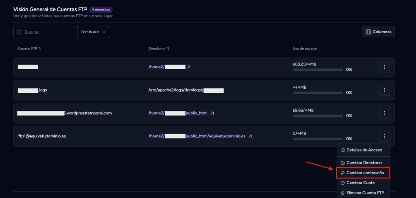Select Cambiar contraseña menu option
This screenshot has height=198, width=416.
pos(363,173)
